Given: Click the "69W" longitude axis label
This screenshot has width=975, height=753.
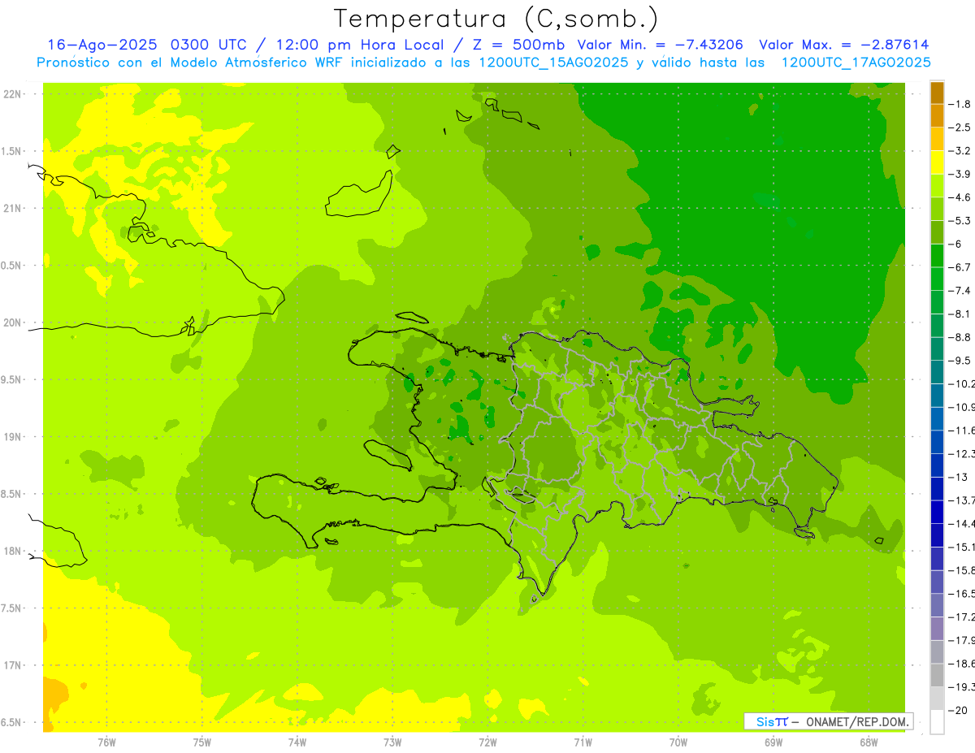Looking at the screenshot, I should [x=773, y=742].
